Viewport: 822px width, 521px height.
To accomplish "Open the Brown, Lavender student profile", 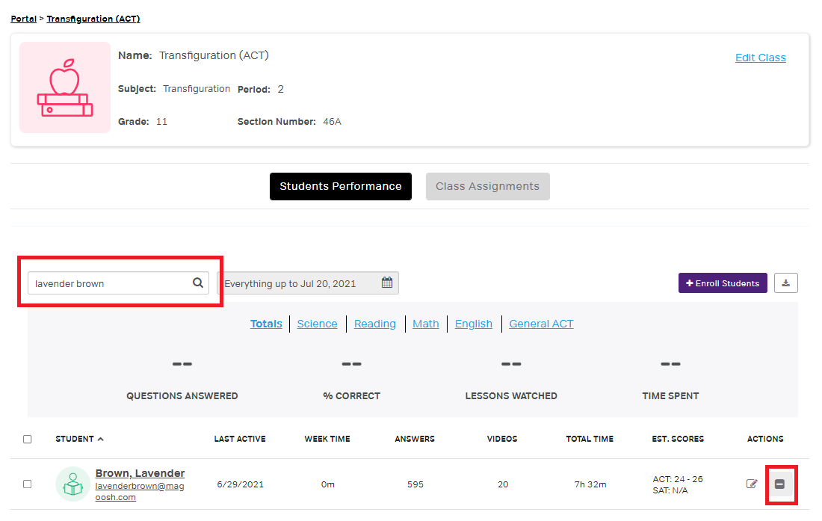I will click(x=140, y=473).
